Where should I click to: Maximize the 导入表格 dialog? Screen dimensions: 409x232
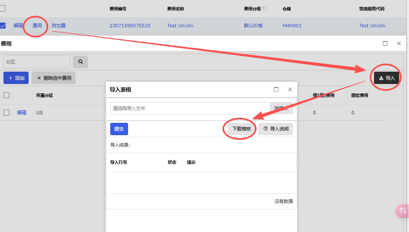click(x=276, y=90)
